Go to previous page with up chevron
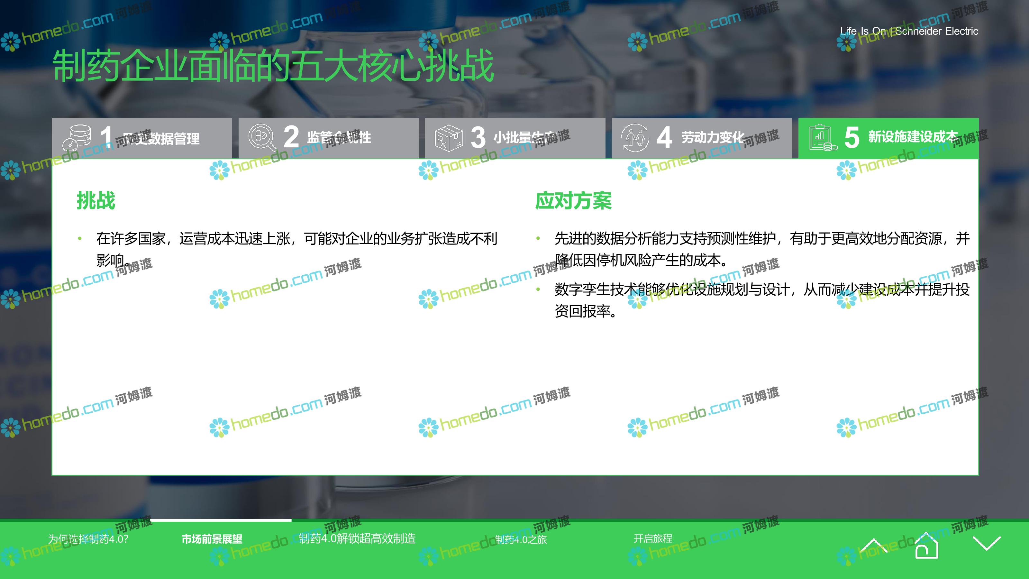Screen dimensions: 1029x579 (873, 546)
